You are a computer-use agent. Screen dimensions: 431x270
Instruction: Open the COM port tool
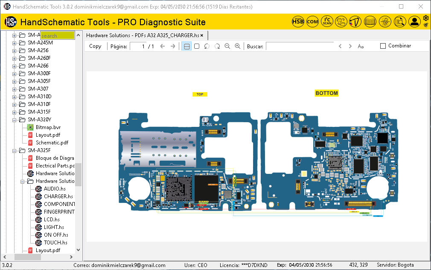312,21
